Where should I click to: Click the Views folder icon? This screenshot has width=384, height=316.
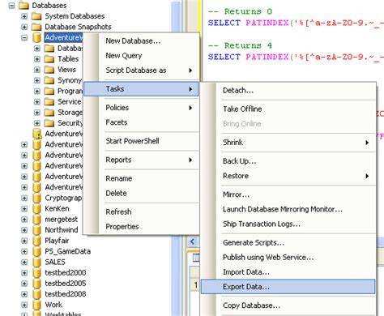(x=49, y=70)
